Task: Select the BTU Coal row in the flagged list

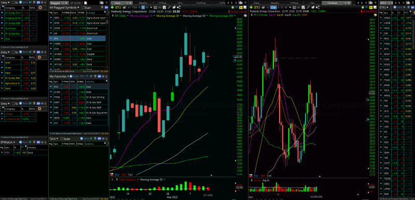Action: [x=77, y=38]
